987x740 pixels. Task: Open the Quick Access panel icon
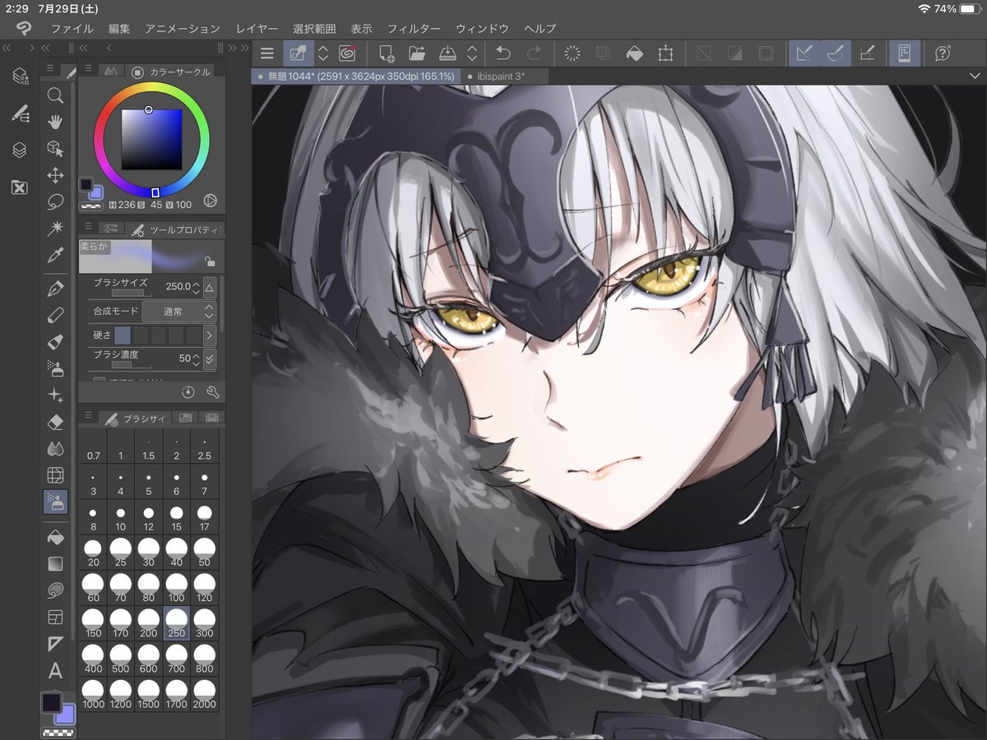click(x=20, y=76)
